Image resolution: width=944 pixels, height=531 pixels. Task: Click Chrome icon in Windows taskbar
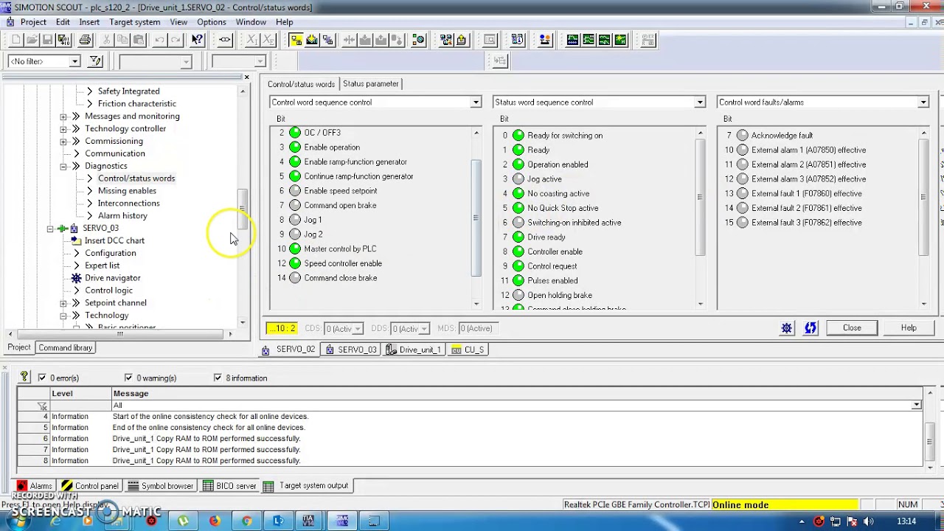coord(246,521)
